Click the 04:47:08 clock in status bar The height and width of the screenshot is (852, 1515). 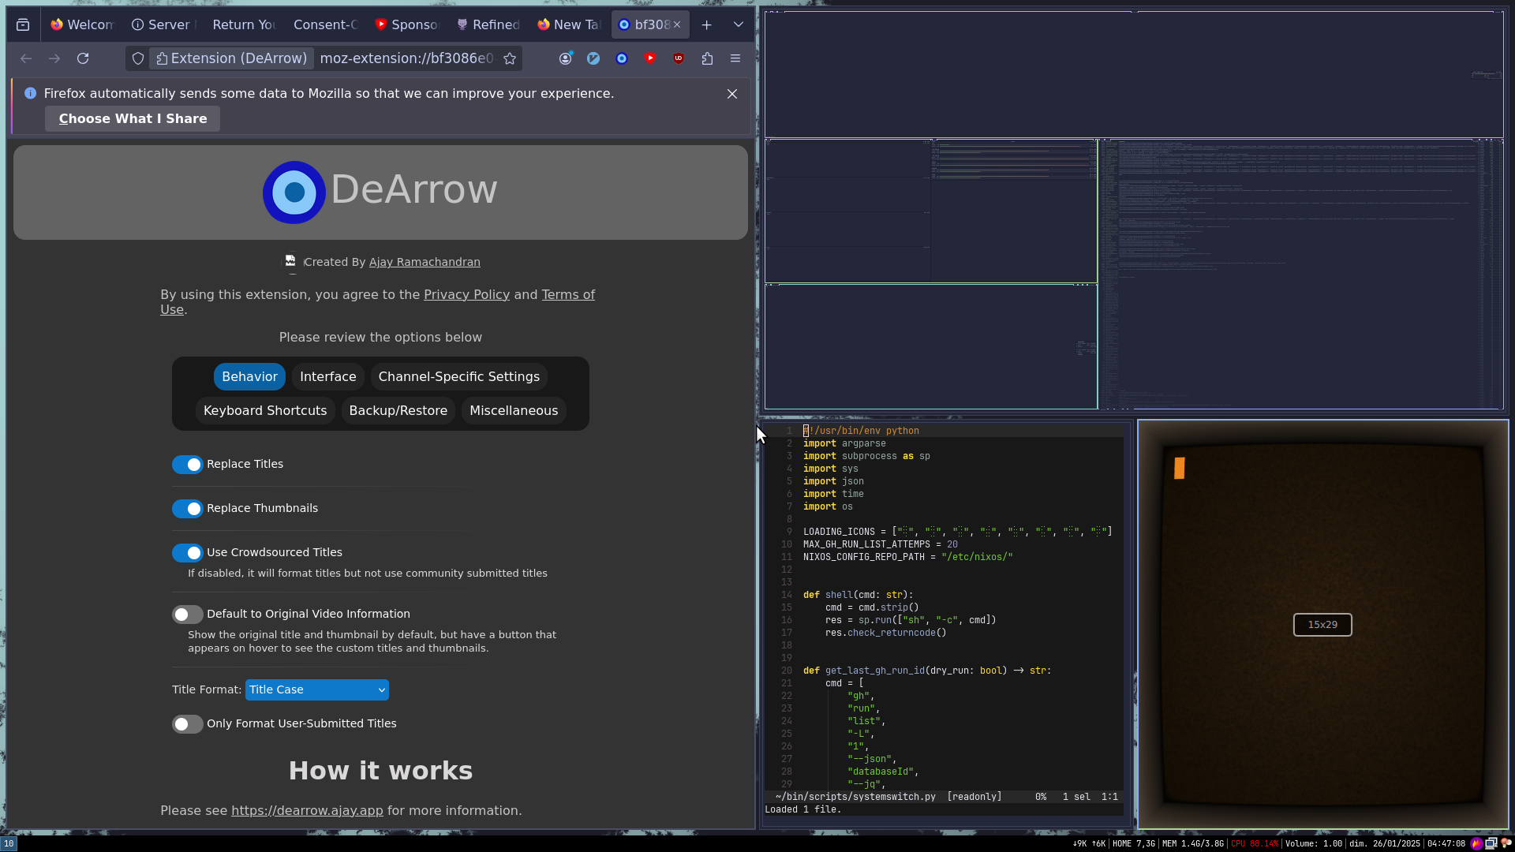point(1446,843)
